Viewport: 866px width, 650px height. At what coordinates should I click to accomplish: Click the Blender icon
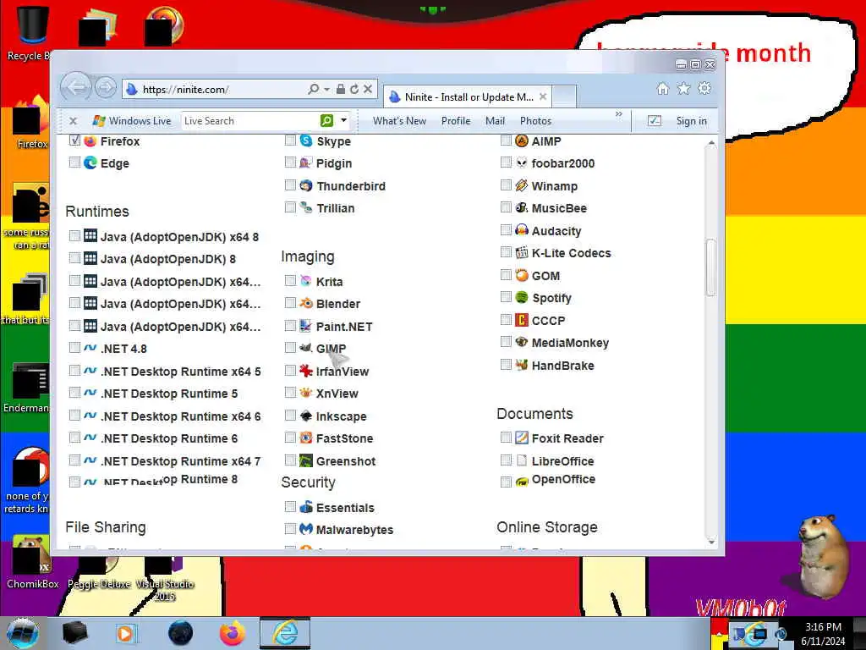306,303
